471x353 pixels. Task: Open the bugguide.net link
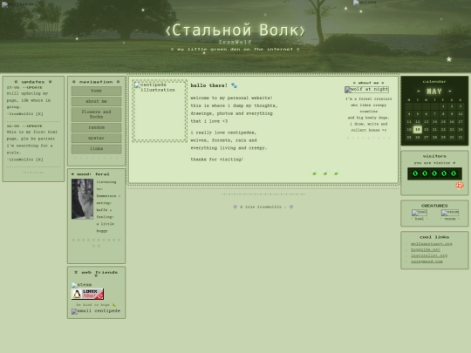[x=426, y=249]
